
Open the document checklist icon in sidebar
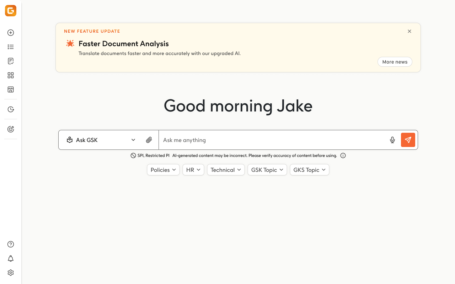11,61
